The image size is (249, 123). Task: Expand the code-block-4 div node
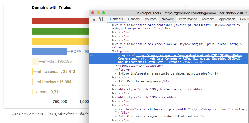[113, 44]
